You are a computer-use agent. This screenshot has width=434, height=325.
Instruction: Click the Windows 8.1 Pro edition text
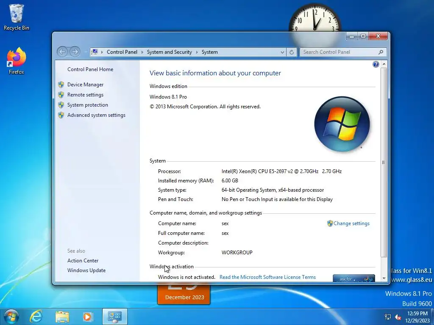click(168, 97)
